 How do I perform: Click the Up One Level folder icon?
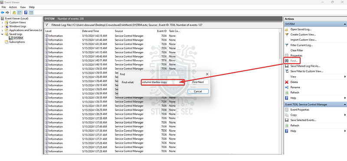point(14,13)
